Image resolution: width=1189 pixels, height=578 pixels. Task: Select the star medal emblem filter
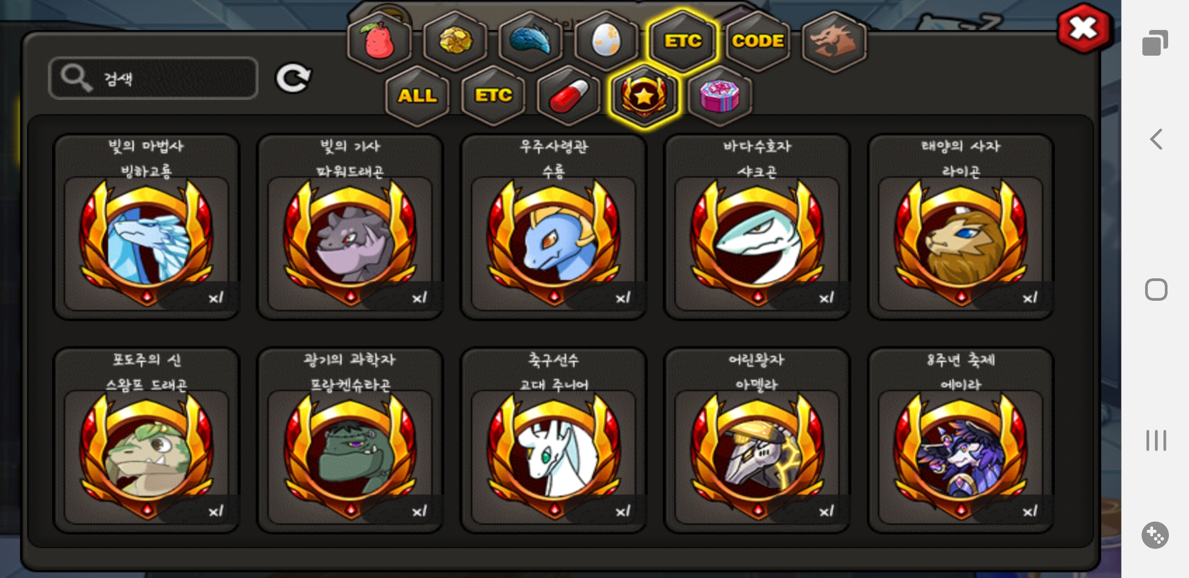pos(644,96)
